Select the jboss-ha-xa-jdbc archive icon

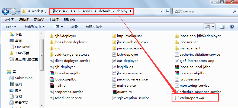click(52, 73)
